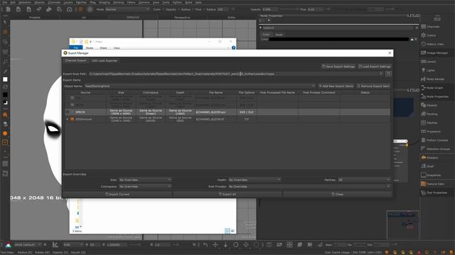Click the Color tab in node properties

266,35
